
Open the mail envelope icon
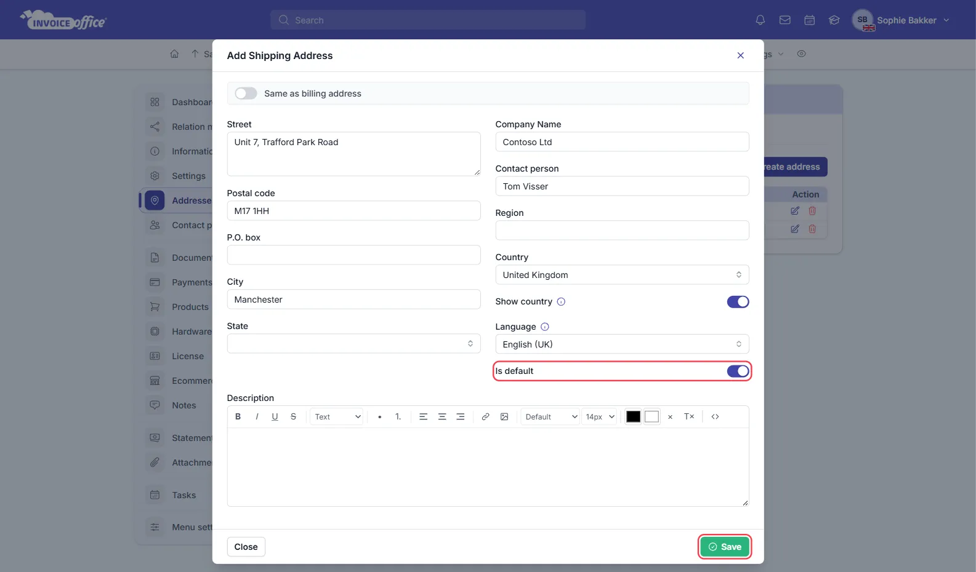[785, 20]
